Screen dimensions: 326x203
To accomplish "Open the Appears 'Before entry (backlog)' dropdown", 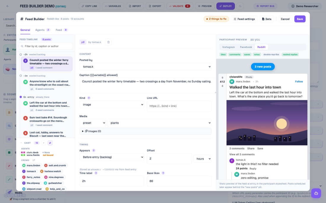I will (x=112, y=157).
